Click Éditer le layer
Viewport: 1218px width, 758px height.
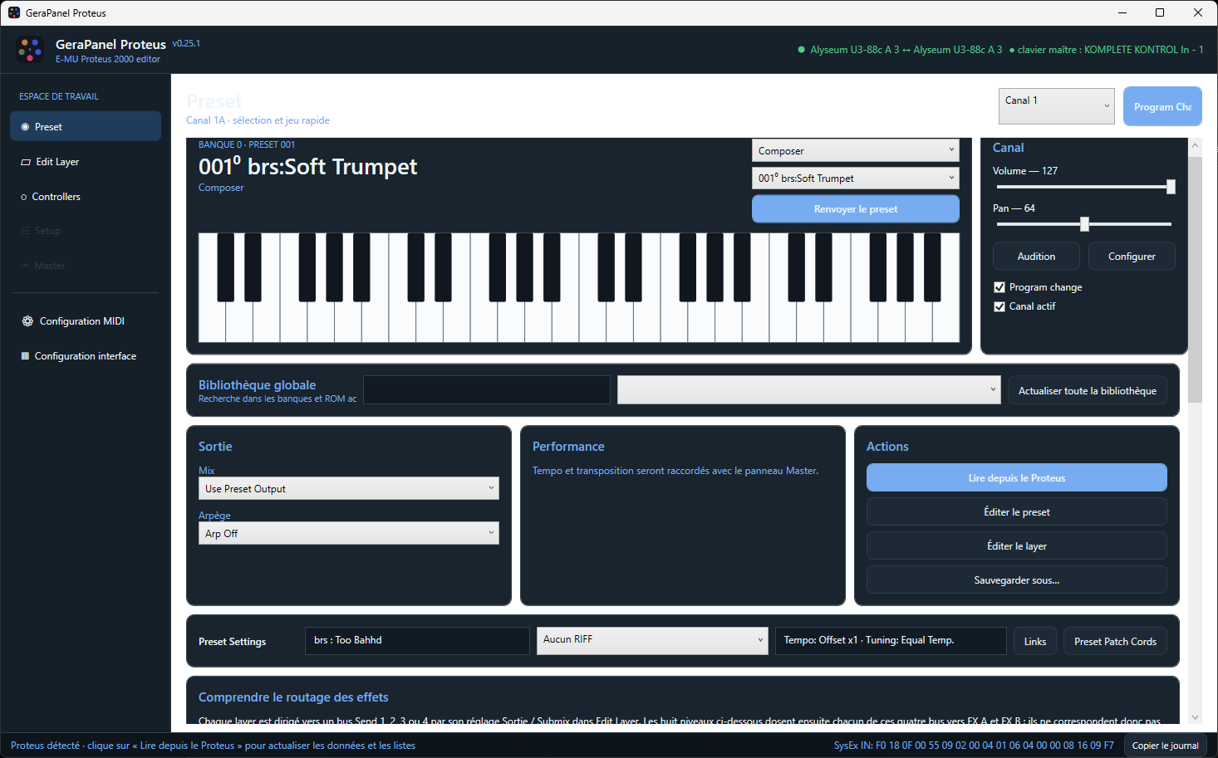[1017, 545]
